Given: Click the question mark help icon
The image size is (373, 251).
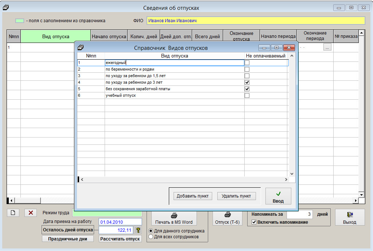Looking at the screenshot, I should 138,230.
